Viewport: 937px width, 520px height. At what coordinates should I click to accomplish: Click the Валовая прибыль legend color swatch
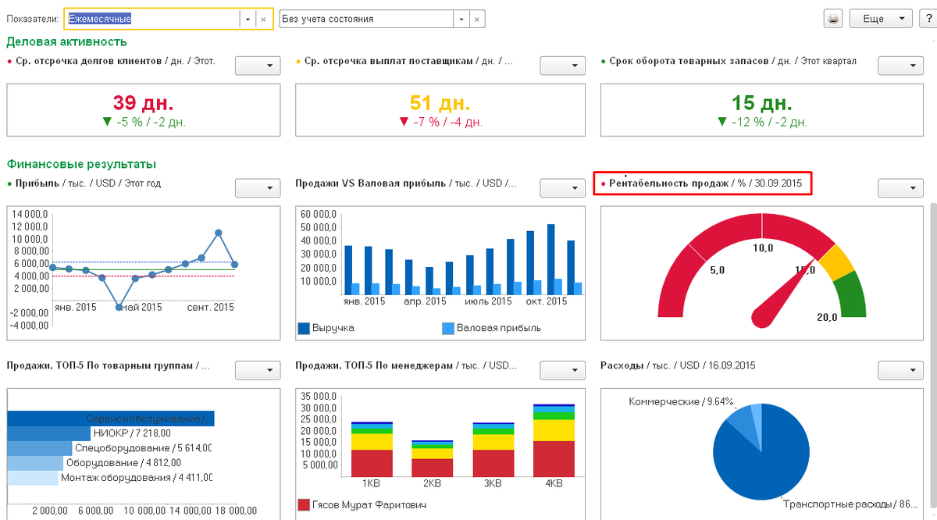(448, 329)
